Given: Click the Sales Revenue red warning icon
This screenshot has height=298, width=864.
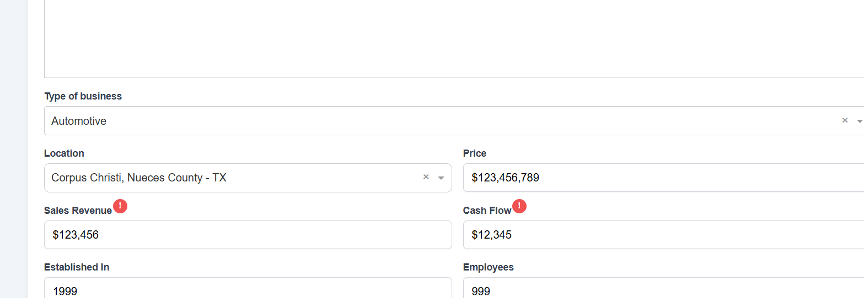Looking at the screenshot, I should tap(120, 206).
